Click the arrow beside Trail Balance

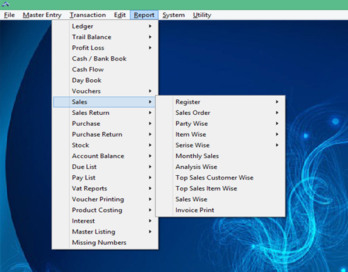click(150, 37)
